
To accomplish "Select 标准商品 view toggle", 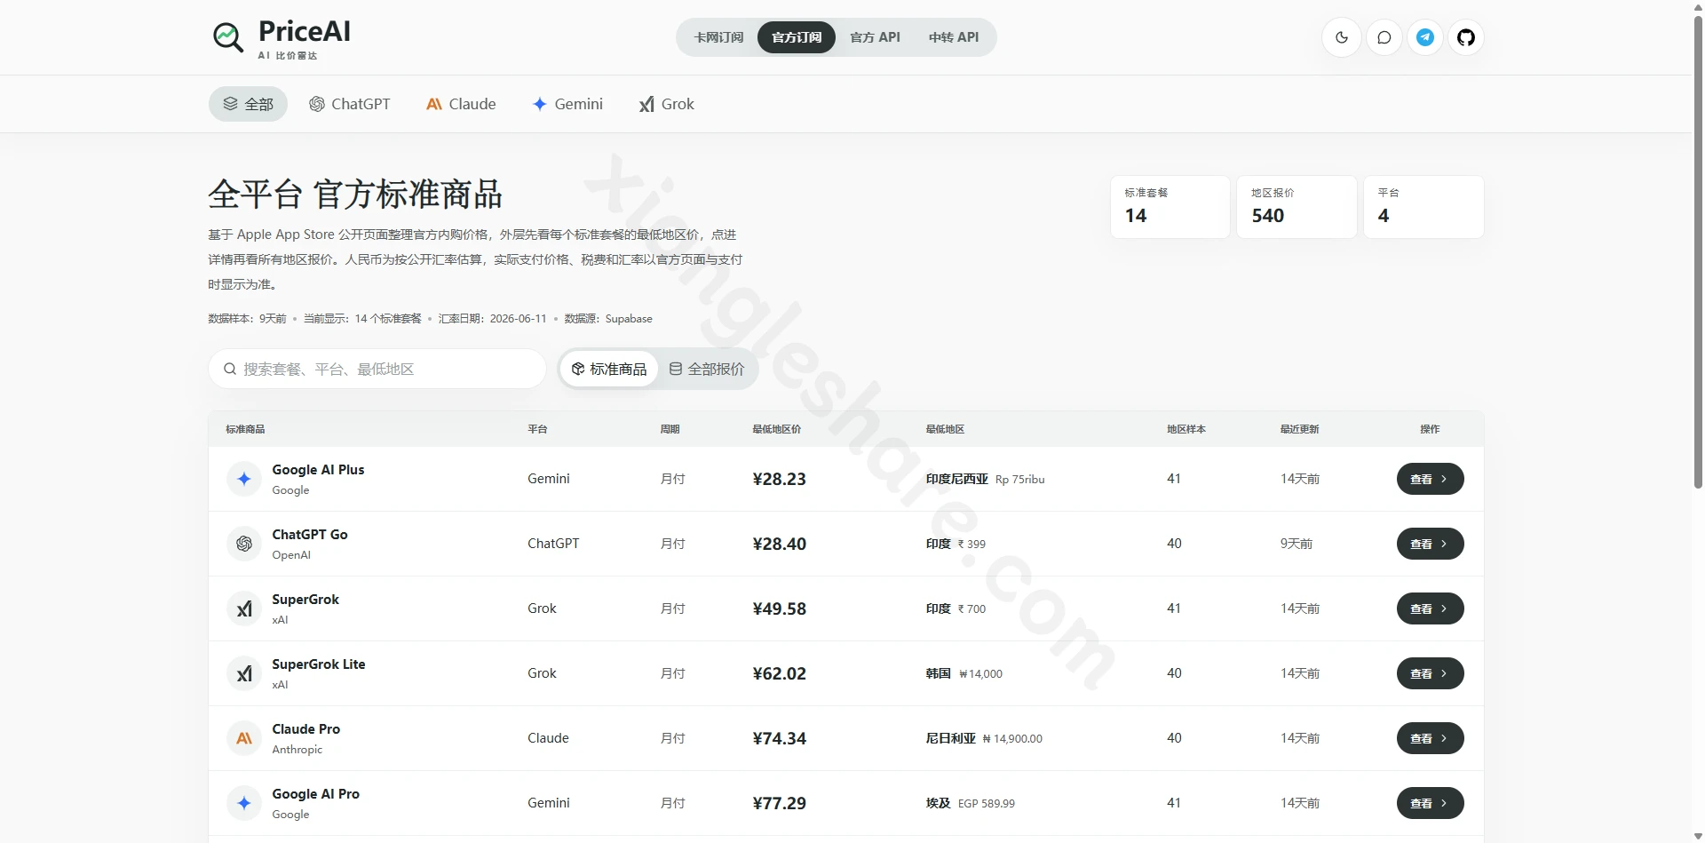I will (609, 369).
